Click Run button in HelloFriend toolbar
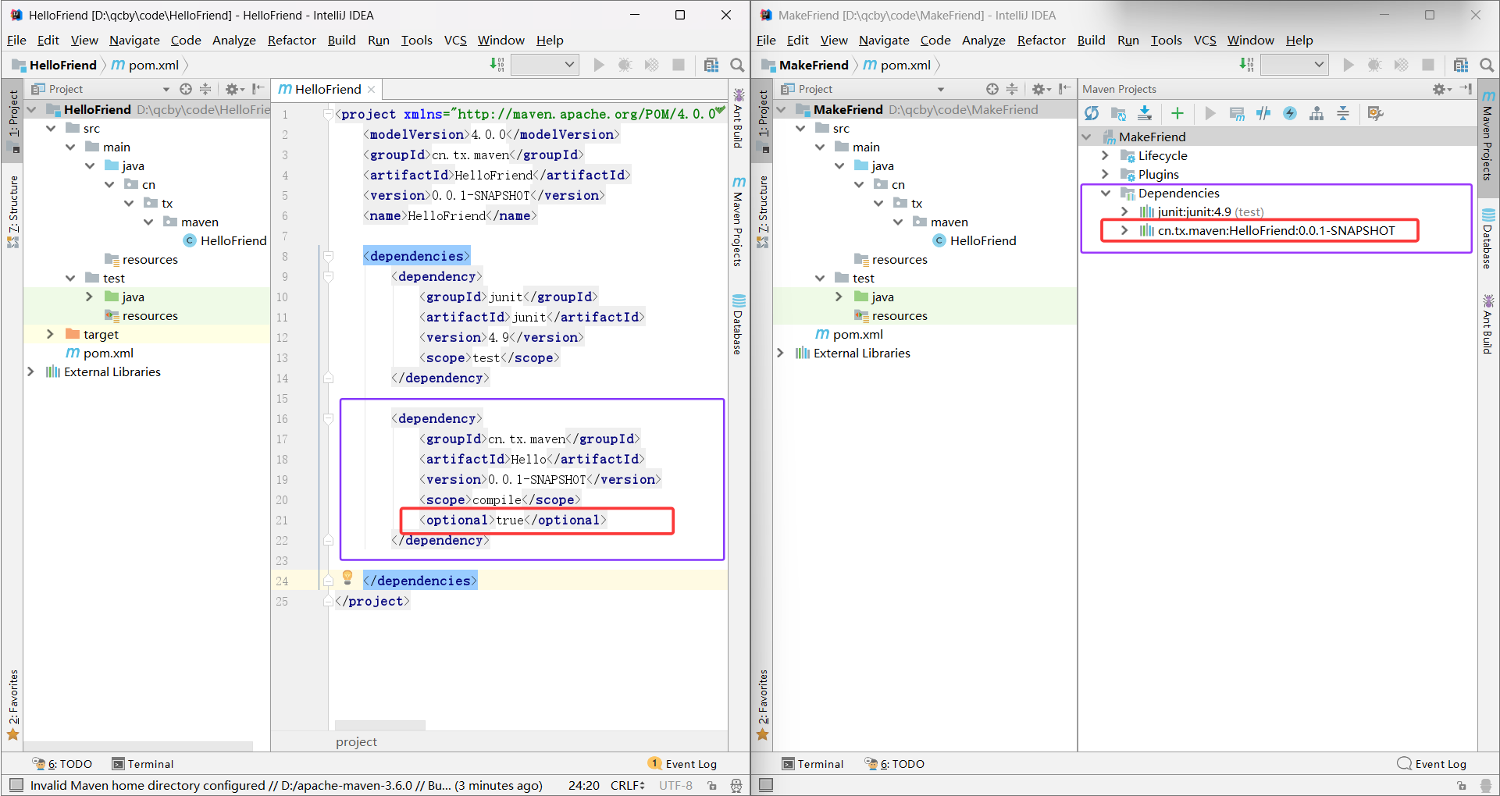The width and height of the screenshot is (1500, 796). point(599,65)
